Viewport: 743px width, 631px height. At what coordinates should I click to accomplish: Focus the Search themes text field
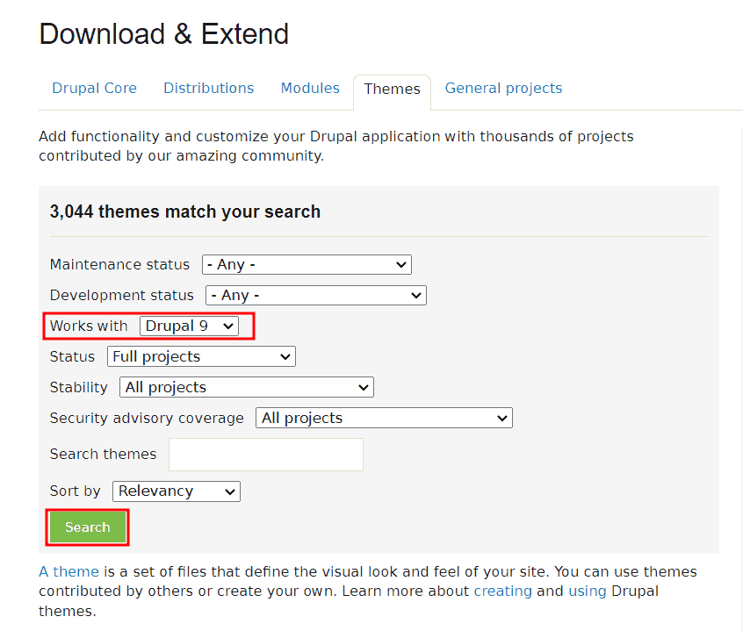[266, 455]
